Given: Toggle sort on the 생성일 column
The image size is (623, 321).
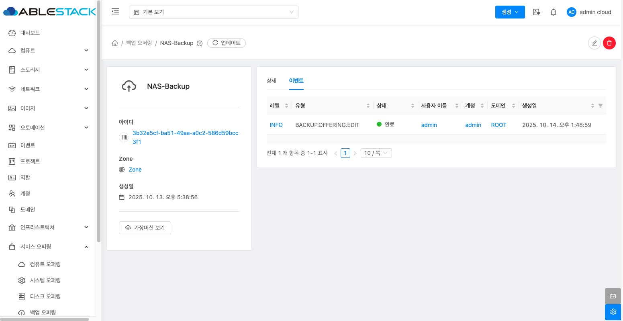Looking at the screenshot, I should pyautogui.click(x=592, y=106).
